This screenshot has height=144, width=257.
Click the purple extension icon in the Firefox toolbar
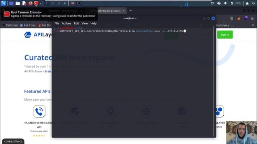246,18
